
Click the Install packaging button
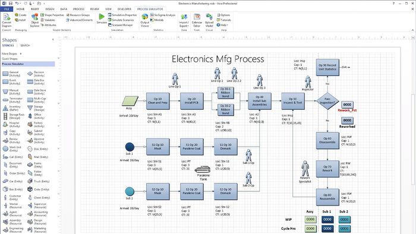click(20, 20)
